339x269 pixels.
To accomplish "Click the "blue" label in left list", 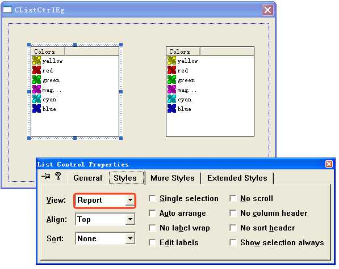I will pos(49,109).
